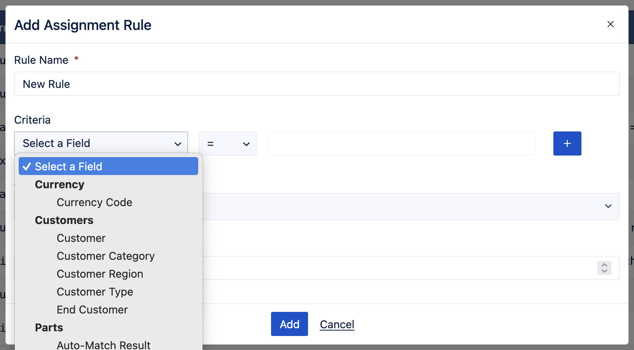This screenshot has width=634, height=350.
Task: Click the checked Select a Field entry
Action: point(108,166)
